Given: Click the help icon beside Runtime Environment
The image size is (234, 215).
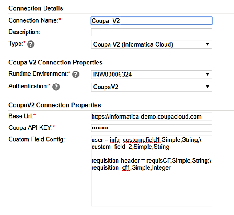Looking at the screenshot, I should pos(76,74).
